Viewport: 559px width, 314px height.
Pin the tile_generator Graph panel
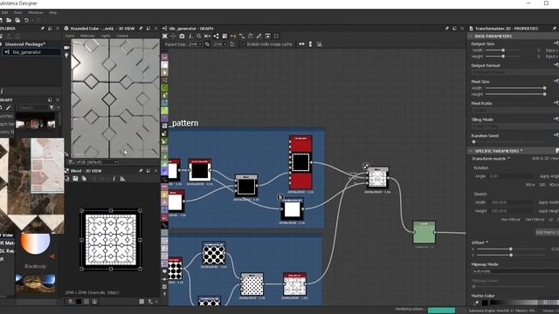tap(447, 28)
